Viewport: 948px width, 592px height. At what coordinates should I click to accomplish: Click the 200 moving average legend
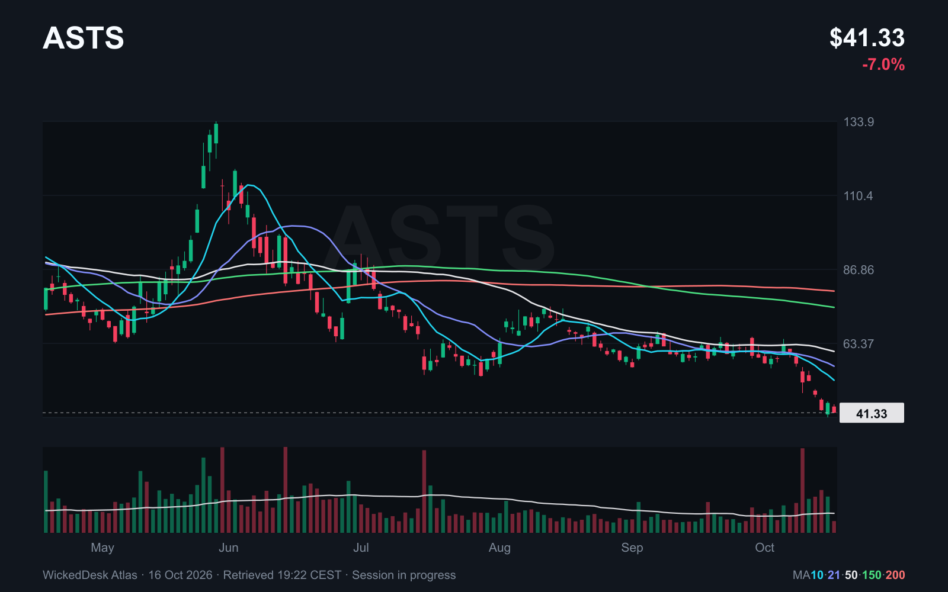coord(895,575)
